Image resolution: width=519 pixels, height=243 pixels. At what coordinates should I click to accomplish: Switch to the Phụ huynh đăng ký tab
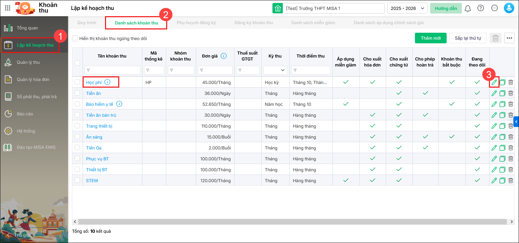coord(196,23)
